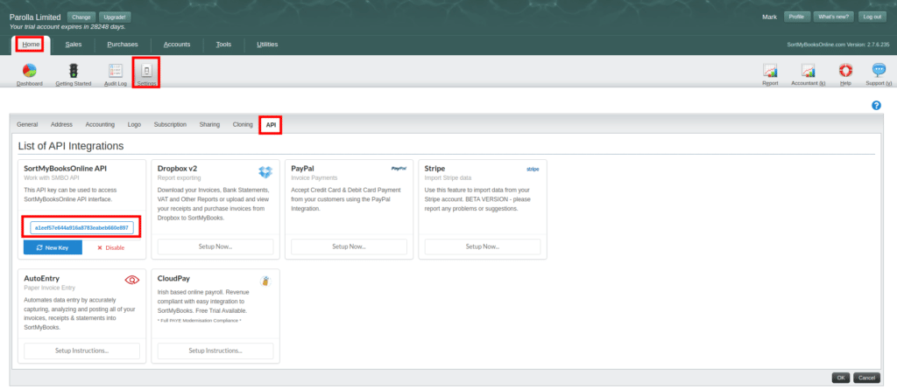Viewport: 897px width, 389px height.
Task: Click the Change company button
Action: click(x=81, y=17)
